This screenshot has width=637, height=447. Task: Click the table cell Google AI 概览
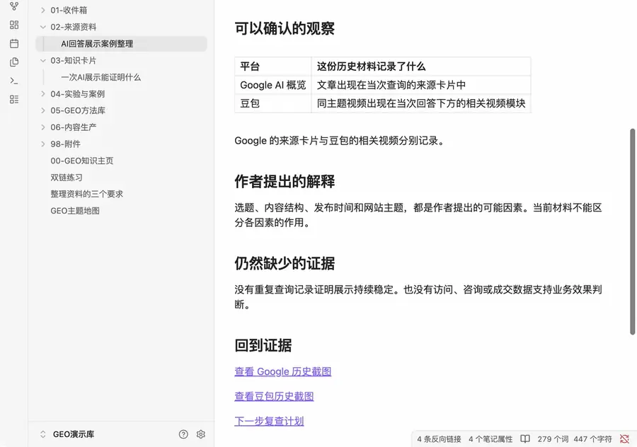(272, 85)
